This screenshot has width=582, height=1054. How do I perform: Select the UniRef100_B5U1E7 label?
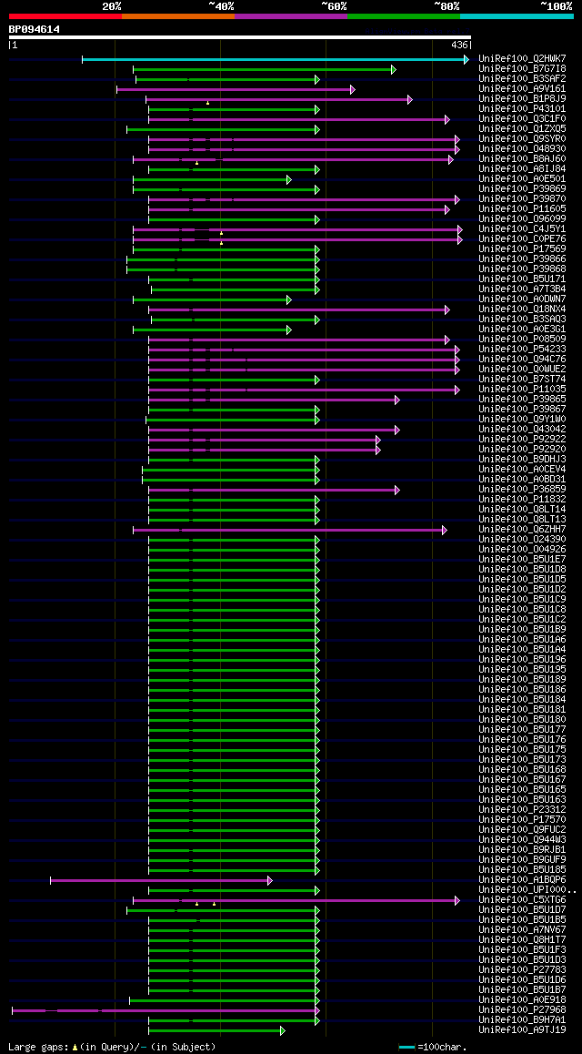(x=522, y=560)
